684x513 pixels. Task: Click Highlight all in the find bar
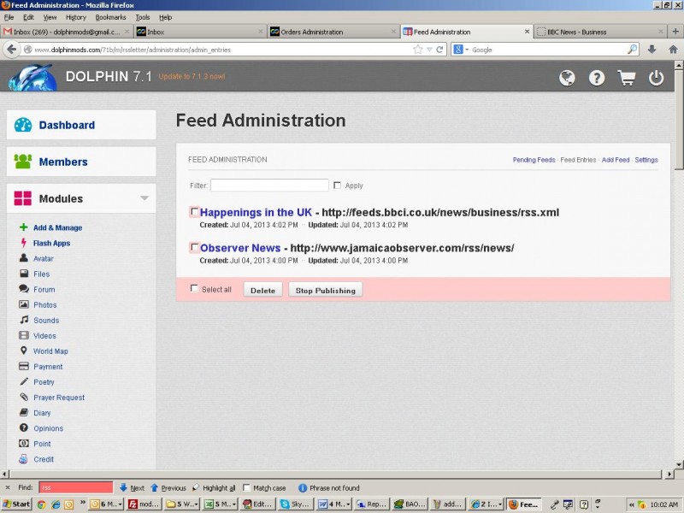pyautogui.click(x=214, y=487)
